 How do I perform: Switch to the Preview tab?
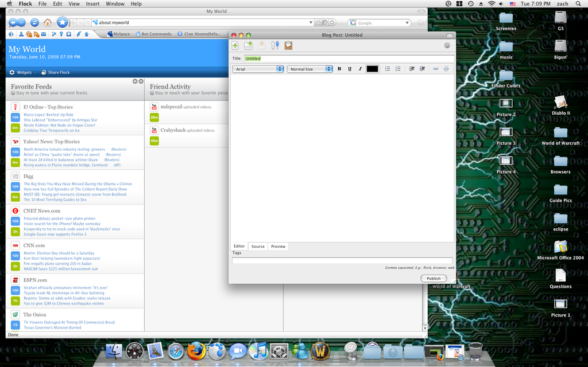tap(278, 247)
